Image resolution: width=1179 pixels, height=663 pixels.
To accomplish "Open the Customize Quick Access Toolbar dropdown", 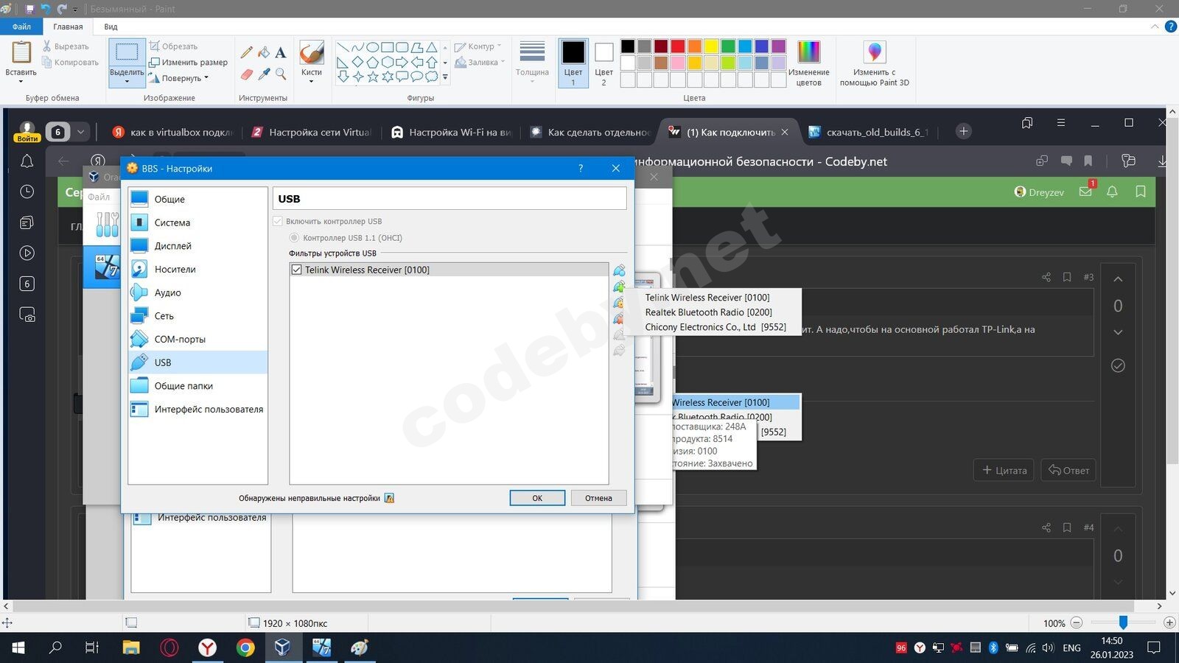I will pos(75,10).
